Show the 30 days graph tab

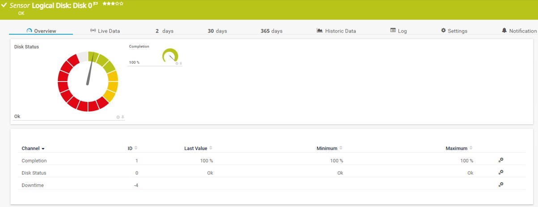click(x=217, y=31)
